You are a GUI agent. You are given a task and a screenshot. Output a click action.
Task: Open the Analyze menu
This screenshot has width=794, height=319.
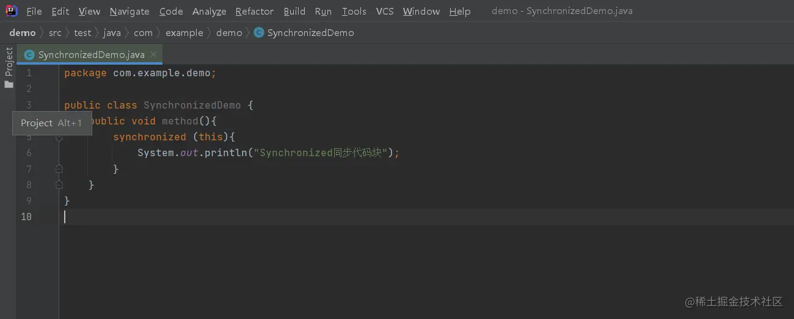point(209,11)
